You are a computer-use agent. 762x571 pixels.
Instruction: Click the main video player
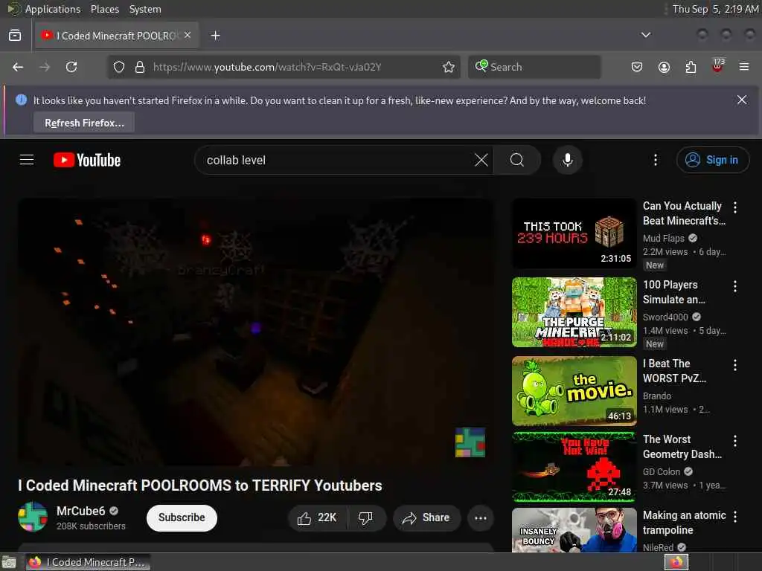point(256,332)
